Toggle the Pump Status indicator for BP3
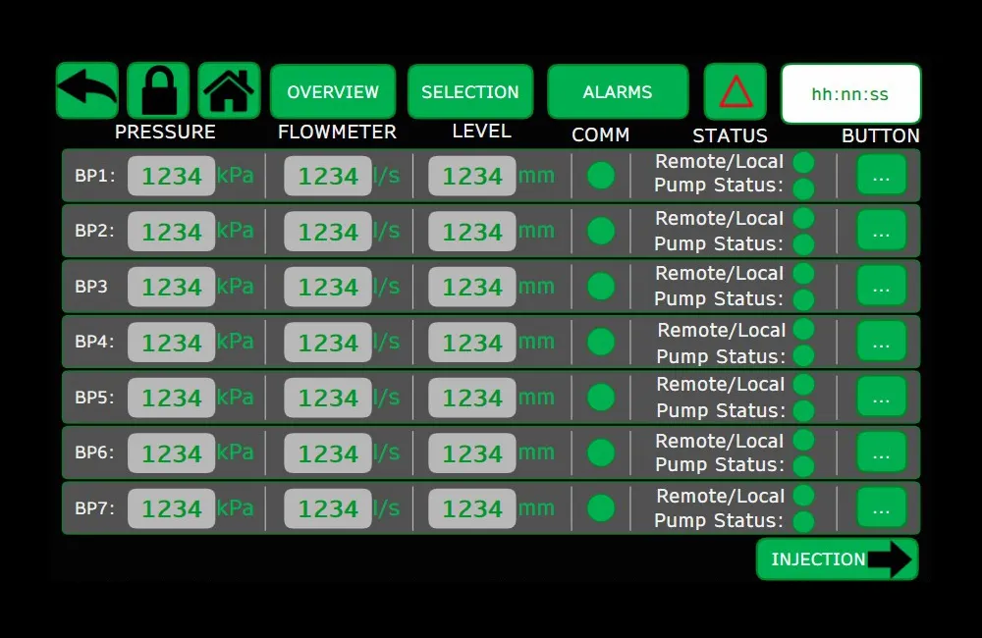The width and height of the screenshot is (982, 638). click(802, 298)
